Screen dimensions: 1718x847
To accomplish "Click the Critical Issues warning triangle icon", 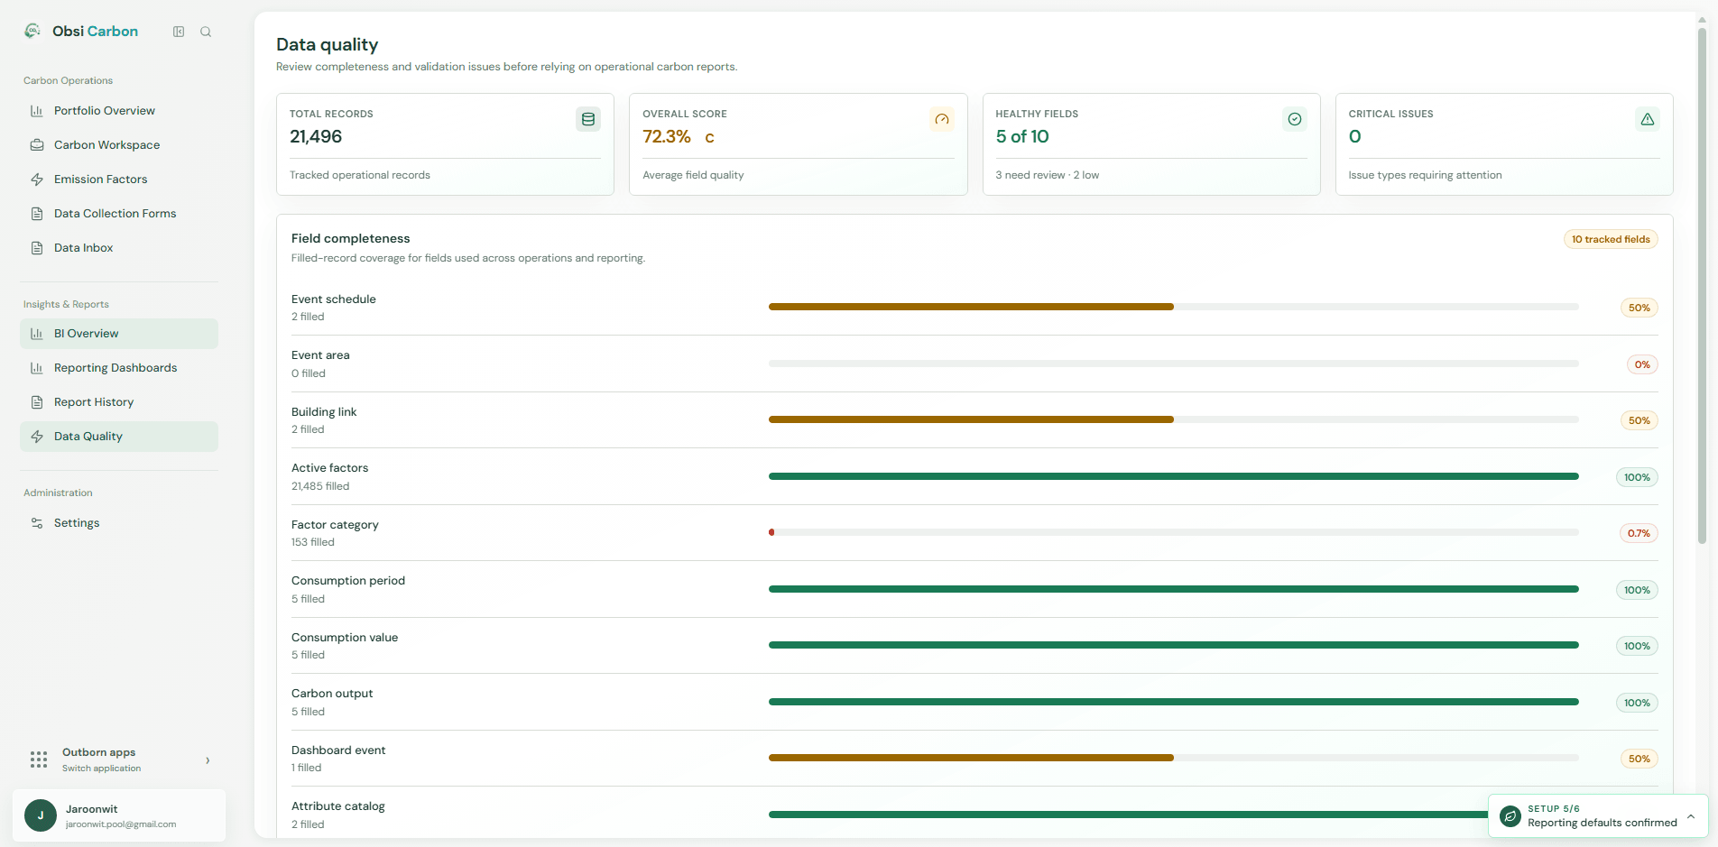I will (1648, 119).
